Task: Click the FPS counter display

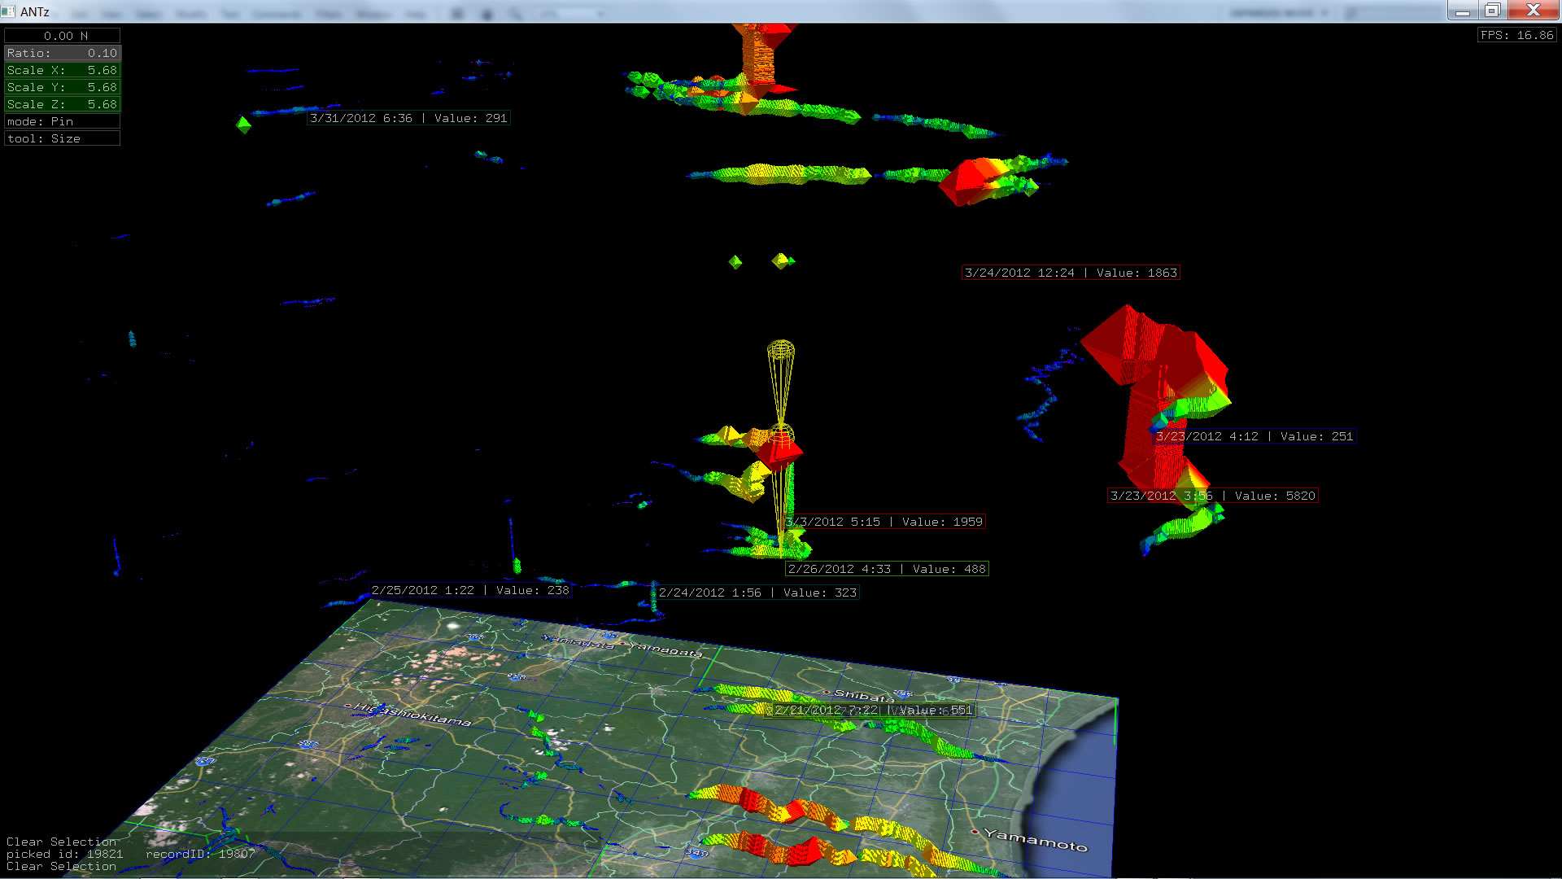Action: click(1516, 35)
